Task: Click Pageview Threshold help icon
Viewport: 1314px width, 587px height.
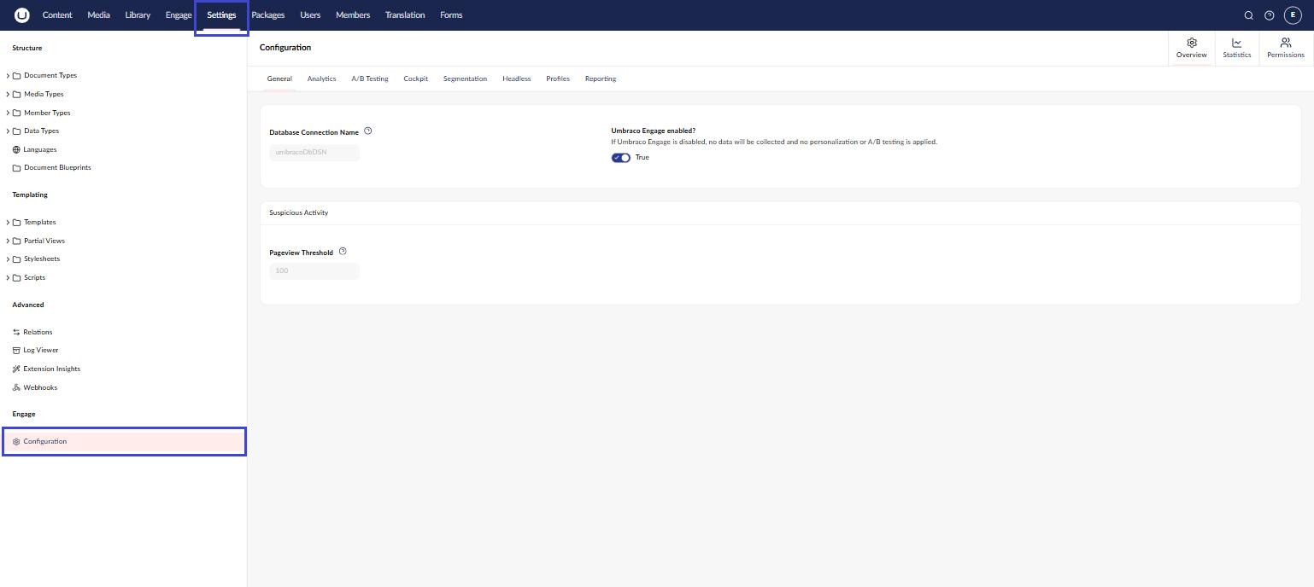Action: pyautogui.click(x=343, y=252)
